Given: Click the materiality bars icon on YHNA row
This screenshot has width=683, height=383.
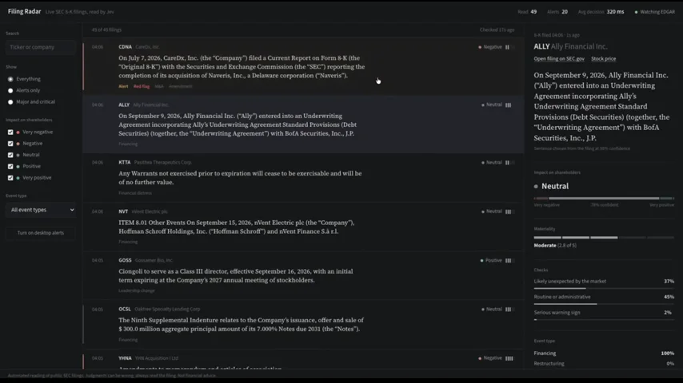Looking at the screenshot, I should 509,358.
